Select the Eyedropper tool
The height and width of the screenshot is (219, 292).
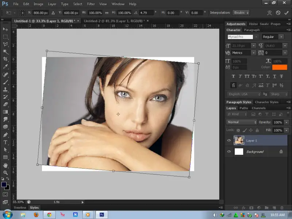[5, 66]
